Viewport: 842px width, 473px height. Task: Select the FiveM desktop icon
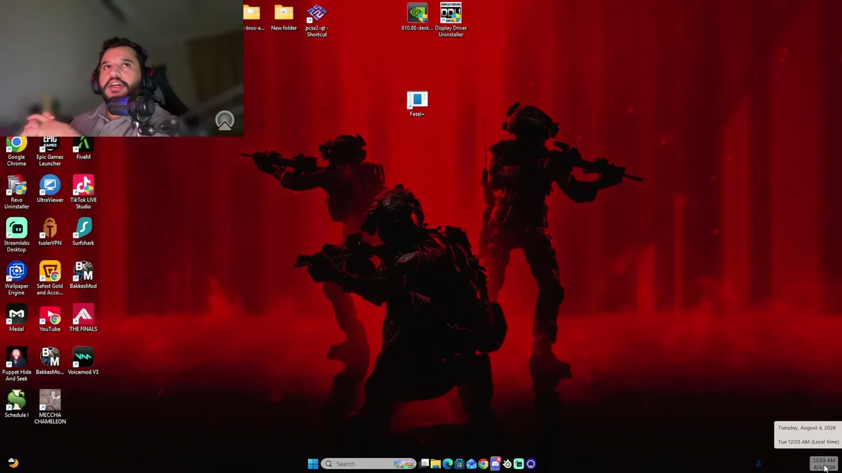tap(83, 148)
